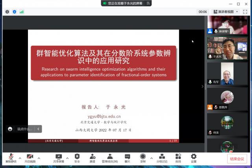The height and width of the screenshot is (168, 252).
Task: Open 设置 settings gear
Action: (193, 158)
